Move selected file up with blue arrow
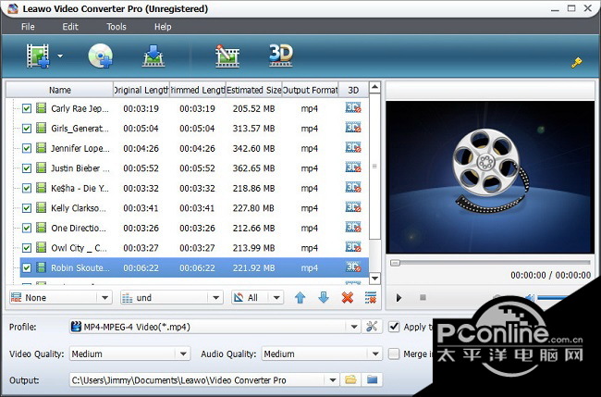 (x=300, y=298)
